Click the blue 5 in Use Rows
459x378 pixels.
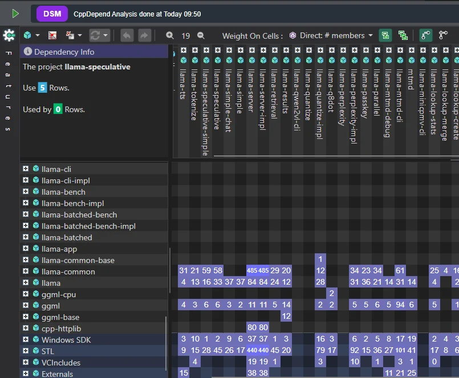click(42, 88)
